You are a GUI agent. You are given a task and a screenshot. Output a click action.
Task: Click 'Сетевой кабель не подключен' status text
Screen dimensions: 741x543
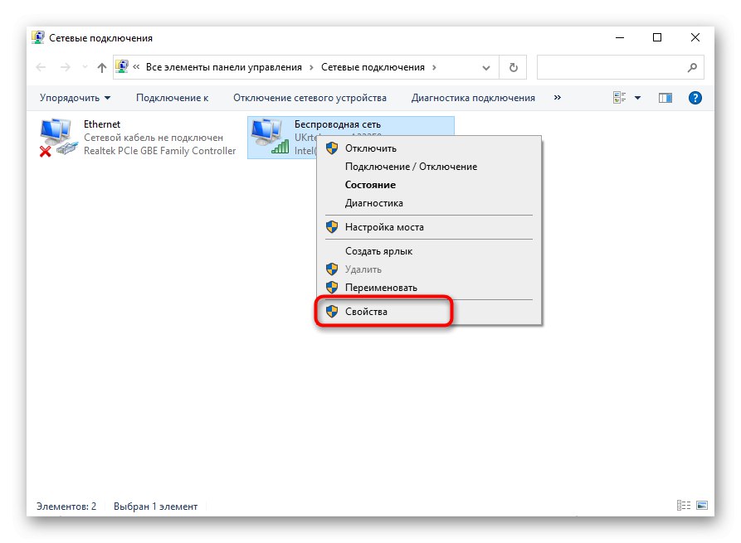[x=154, y=138]
